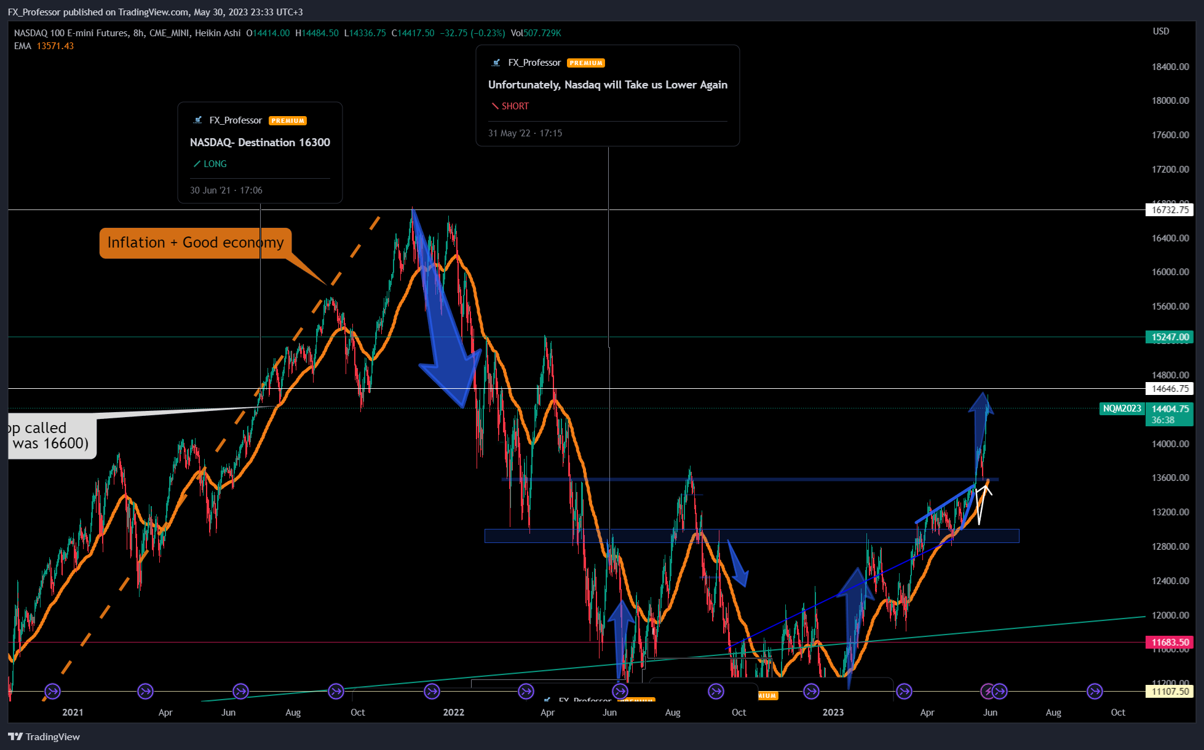Click the yellow 11107.50 price label

pyautogui.click(x=1170, y=692)
